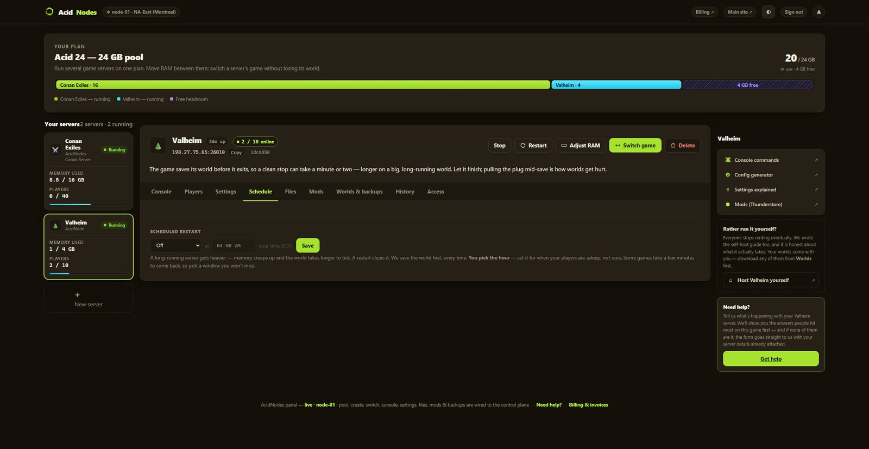Click the Valheim Running status badge

pyautogui.click(x=114, y=225)
